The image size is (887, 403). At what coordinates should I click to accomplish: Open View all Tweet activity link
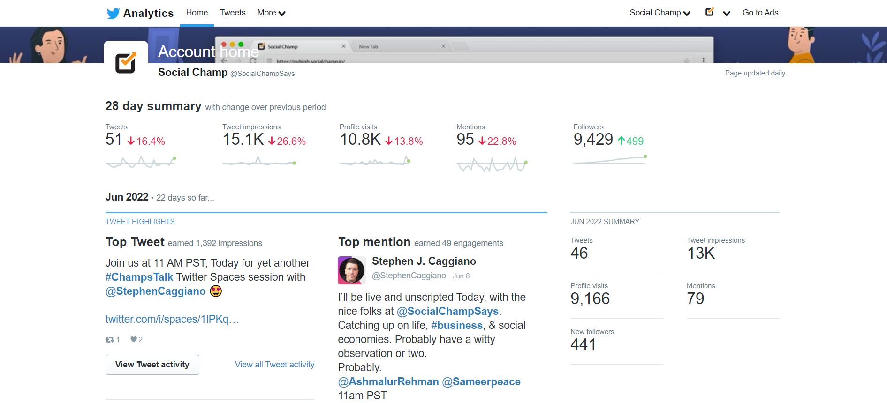point(275,365)
